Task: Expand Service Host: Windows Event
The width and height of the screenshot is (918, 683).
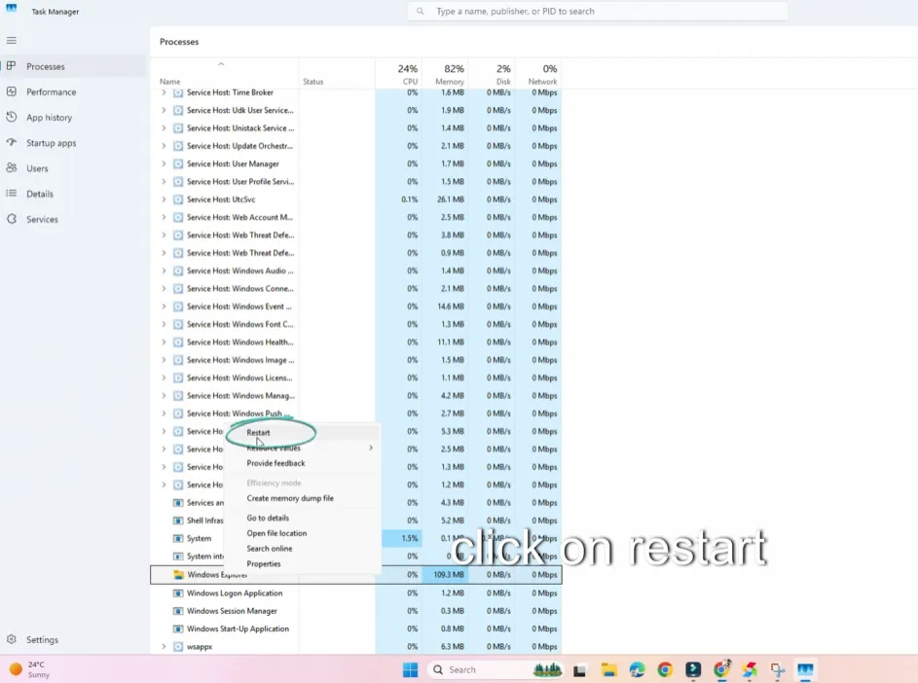Action: 164,306
